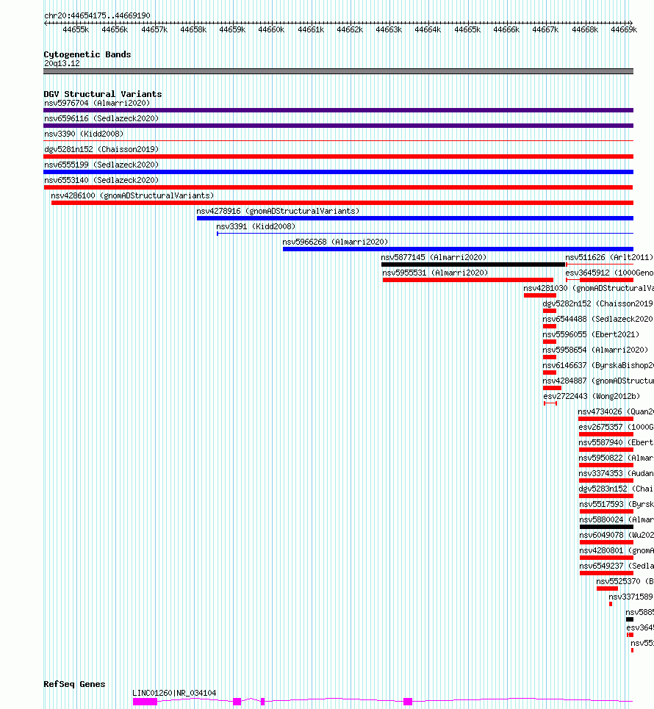This screenshot has width=654, height=709.
Task: Click the black nsv5880024 variant bar
Action: pyautogui.click(x=606, y=527)
